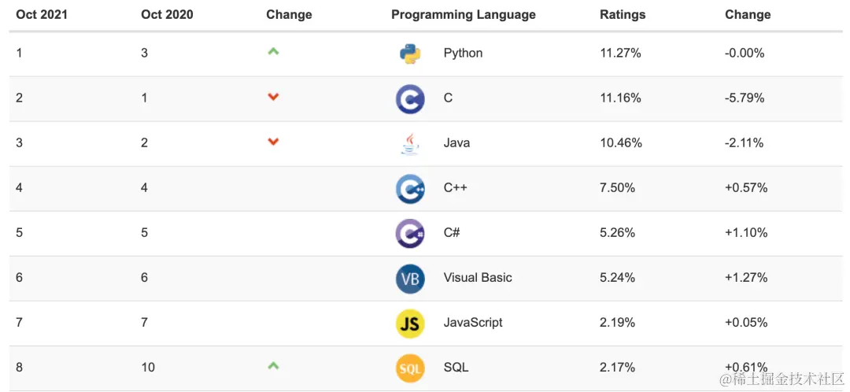Click green up arrow in Python row
The height and width of the screenshot is (392, 850).
click(273, 51)
